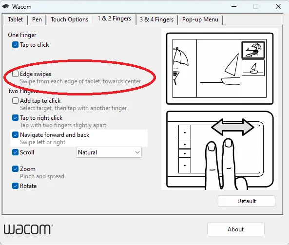This screenshot has height=245, width=289.
Task: Uncheck the Tap to click checkbox
Action: (15, 45)
